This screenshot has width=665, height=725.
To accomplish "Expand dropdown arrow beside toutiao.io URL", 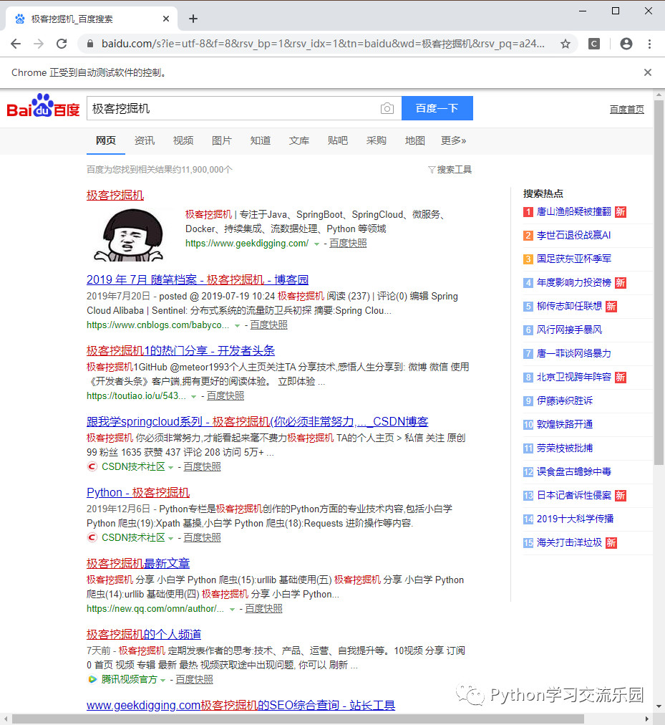I will [194, 397].
